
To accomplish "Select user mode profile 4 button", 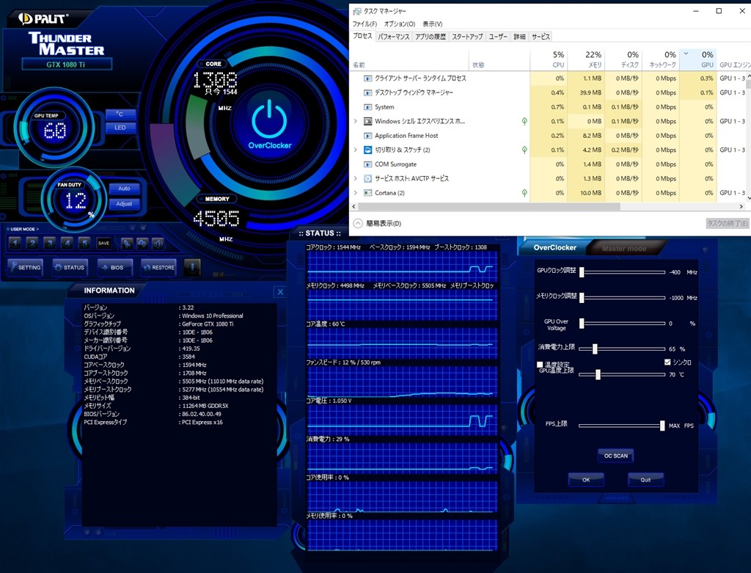I will [x=67, y=244].
